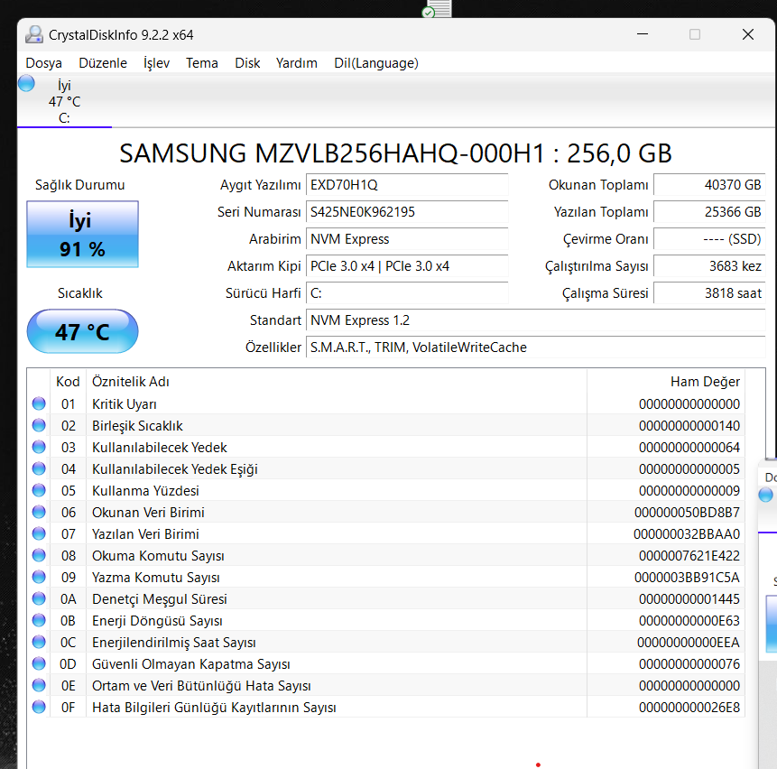The image size is (777, 769).
Task: Click the Özellikler field S.M.A.R.T., TRIM
Action: [x=536, y=347]
